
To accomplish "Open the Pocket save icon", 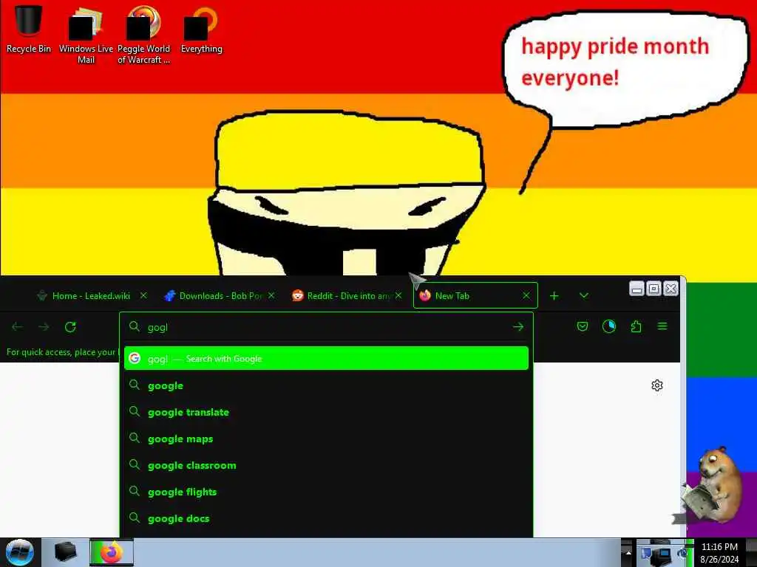I will click(x=583, y=327).
